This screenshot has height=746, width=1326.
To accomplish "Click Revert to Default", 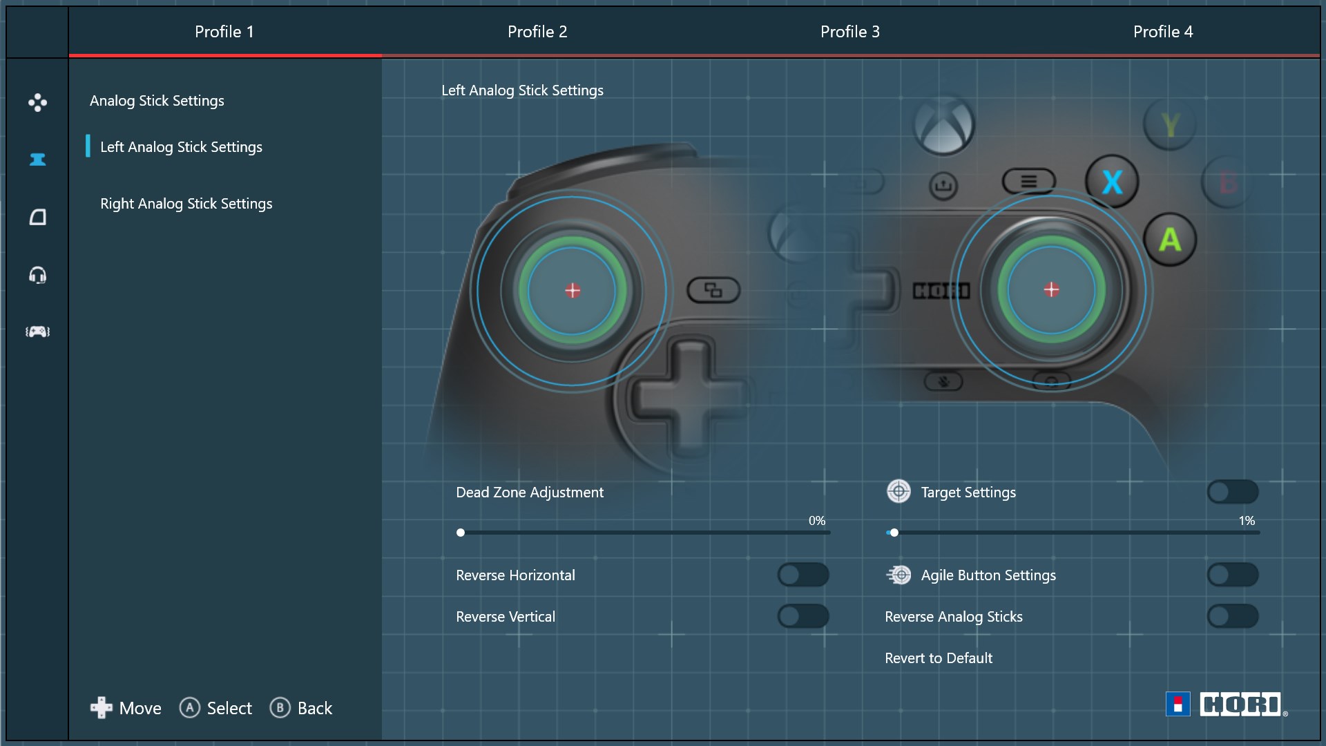I will [x=939, y=658].
